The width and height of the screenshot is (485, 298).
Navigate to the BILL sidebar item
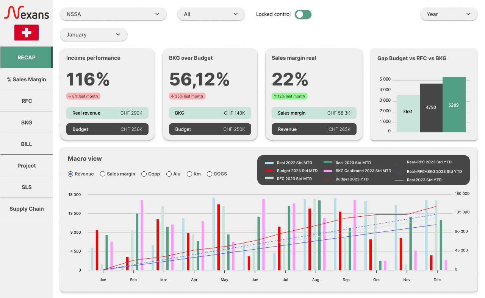pyautogui.click(x=27, y=144)
